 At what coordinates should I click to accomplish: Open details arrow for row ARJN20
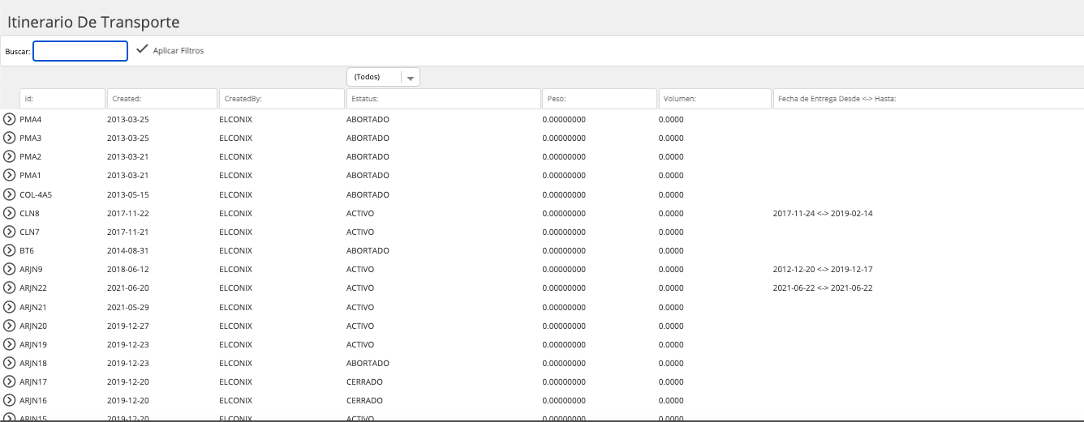(x=10, y=326)
